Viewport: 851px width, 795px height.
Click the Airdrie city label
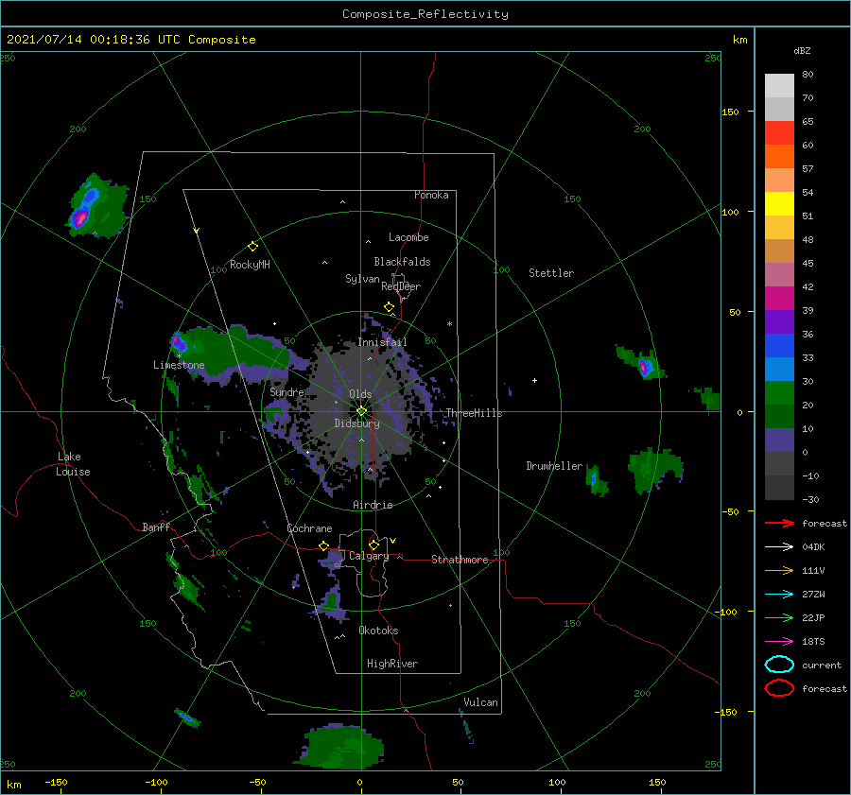pos(373,505)
